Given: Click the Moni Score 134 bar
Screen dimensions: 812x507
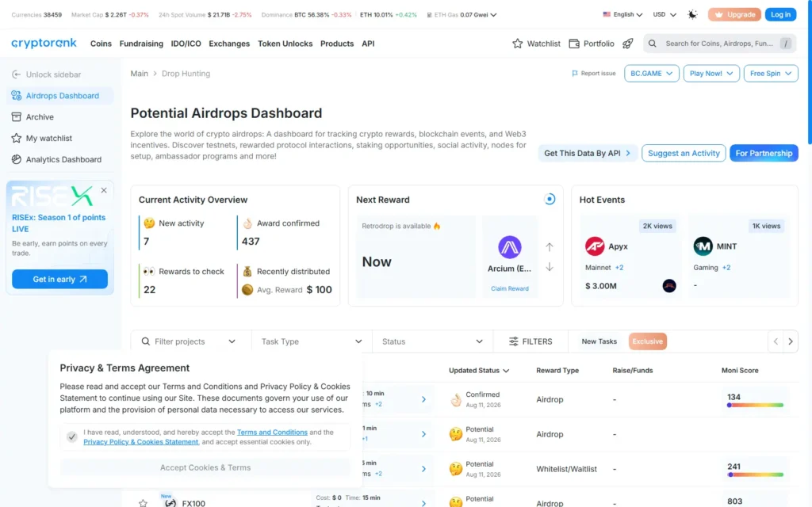Looking at the screenshot, I should pos(755,405).
